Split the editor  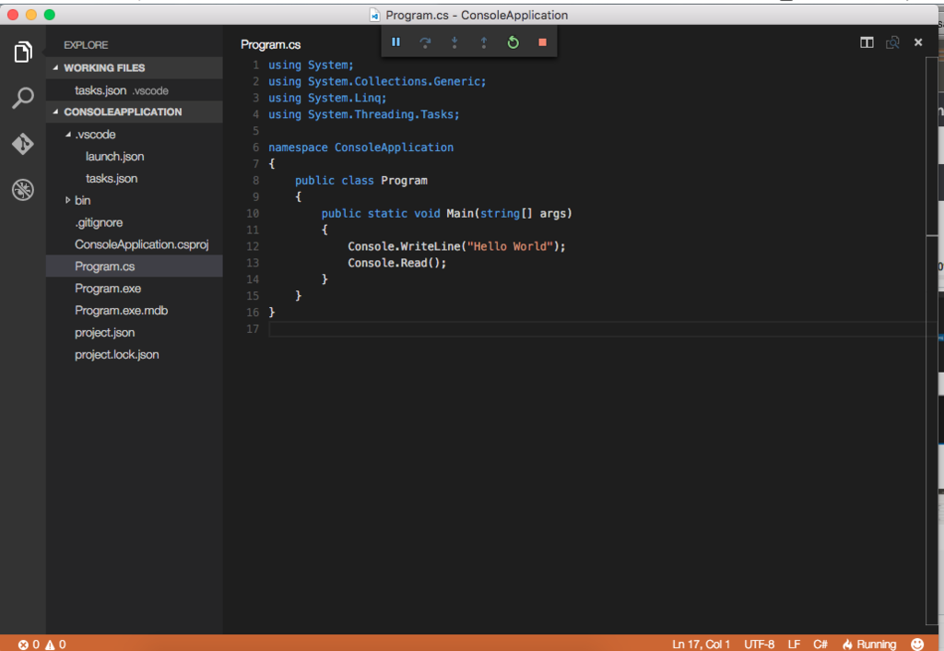[x=867, y=42]
